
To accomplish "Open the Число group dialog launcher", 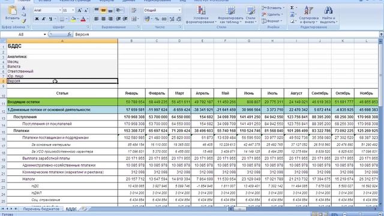I will [180, 27].
